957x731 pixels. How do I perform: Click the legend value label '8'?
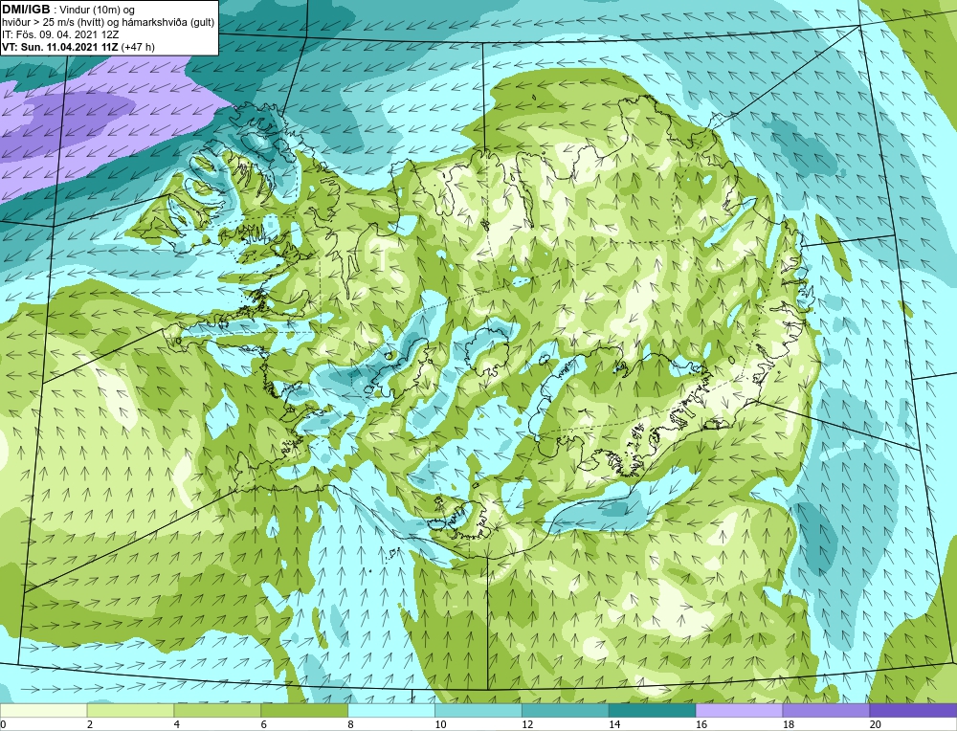coord(351,725)
